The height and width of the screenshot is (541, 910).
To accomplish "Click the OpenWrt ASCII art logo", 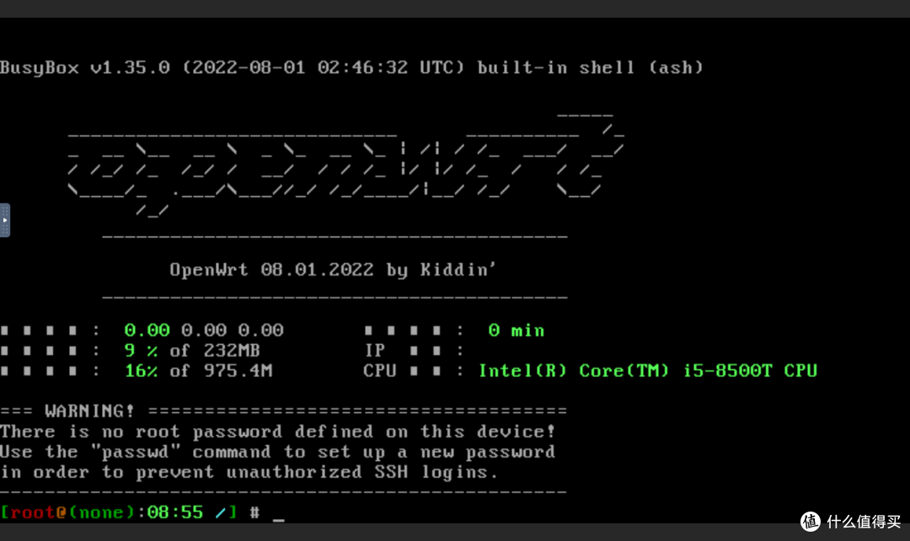I will coord(346,165).
